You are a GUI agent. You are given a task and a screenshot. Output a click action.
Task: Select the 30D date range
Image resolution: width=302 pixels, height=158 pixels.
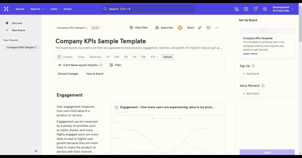[x=117, y=57]
